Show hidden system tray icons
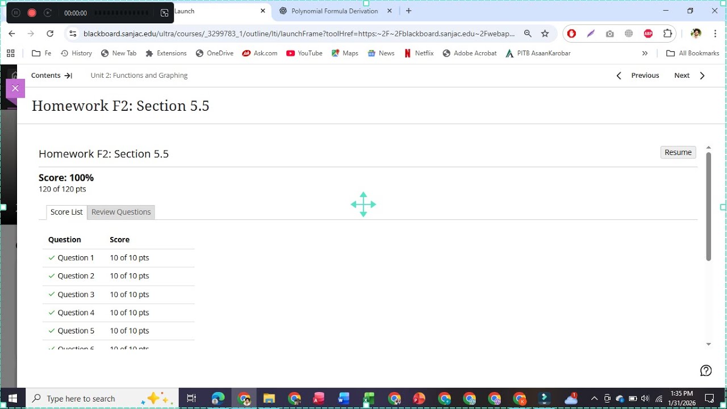Image resolution: width=727 pixels, height=409 pixels. tap(594, 398)
